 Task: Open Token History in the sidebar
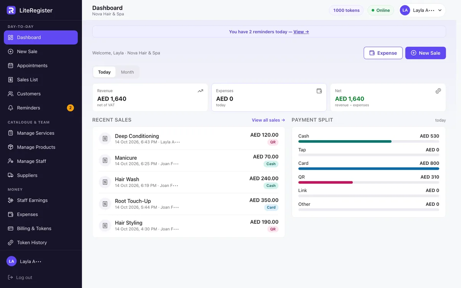[41, 243]
